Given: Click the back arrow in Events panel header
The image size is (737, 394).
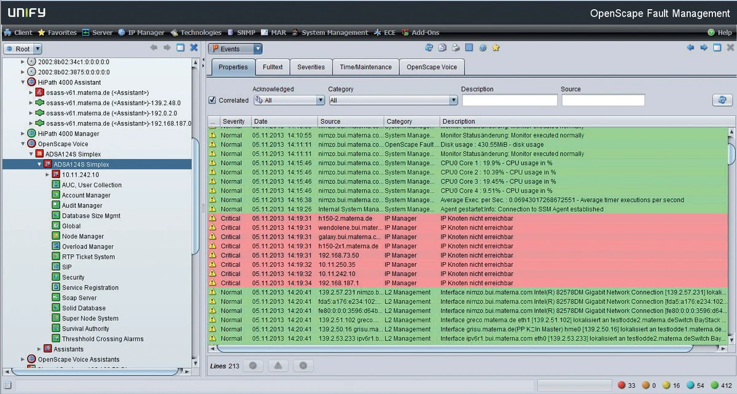Looking at the screenshot, I should pyautogui.click(x=690, y=48).
